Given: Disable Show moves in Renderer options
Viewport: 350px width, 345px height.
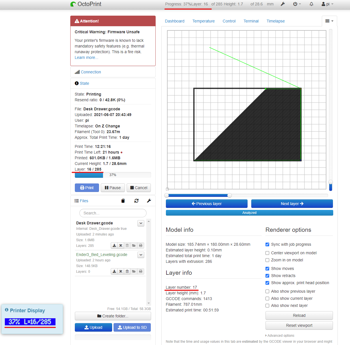Looking at the screenshot, I should 267,268.
